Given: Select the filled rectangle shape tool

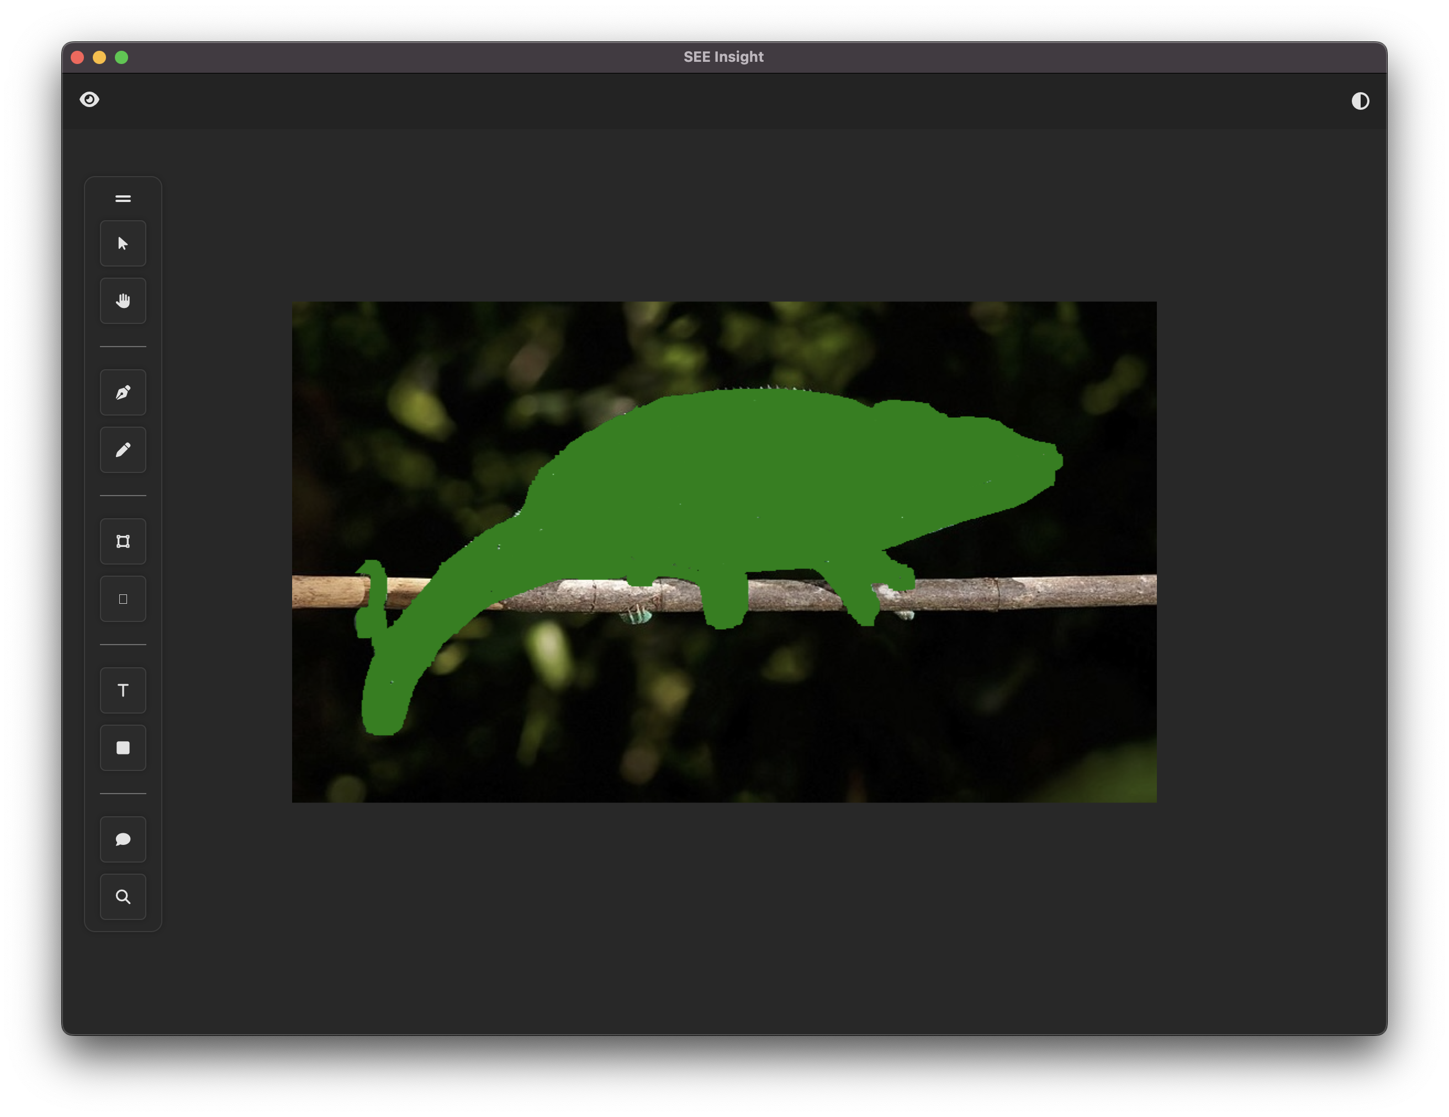Looking at the screenshot, I should (x=123, y=748).
